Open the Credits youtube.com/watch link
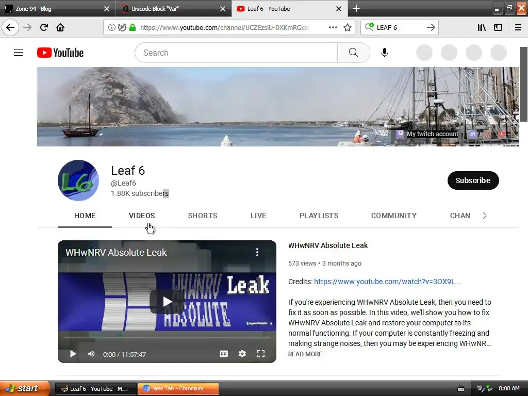The height and width of the screenshot is (396, 528). (x=388, y=282)
